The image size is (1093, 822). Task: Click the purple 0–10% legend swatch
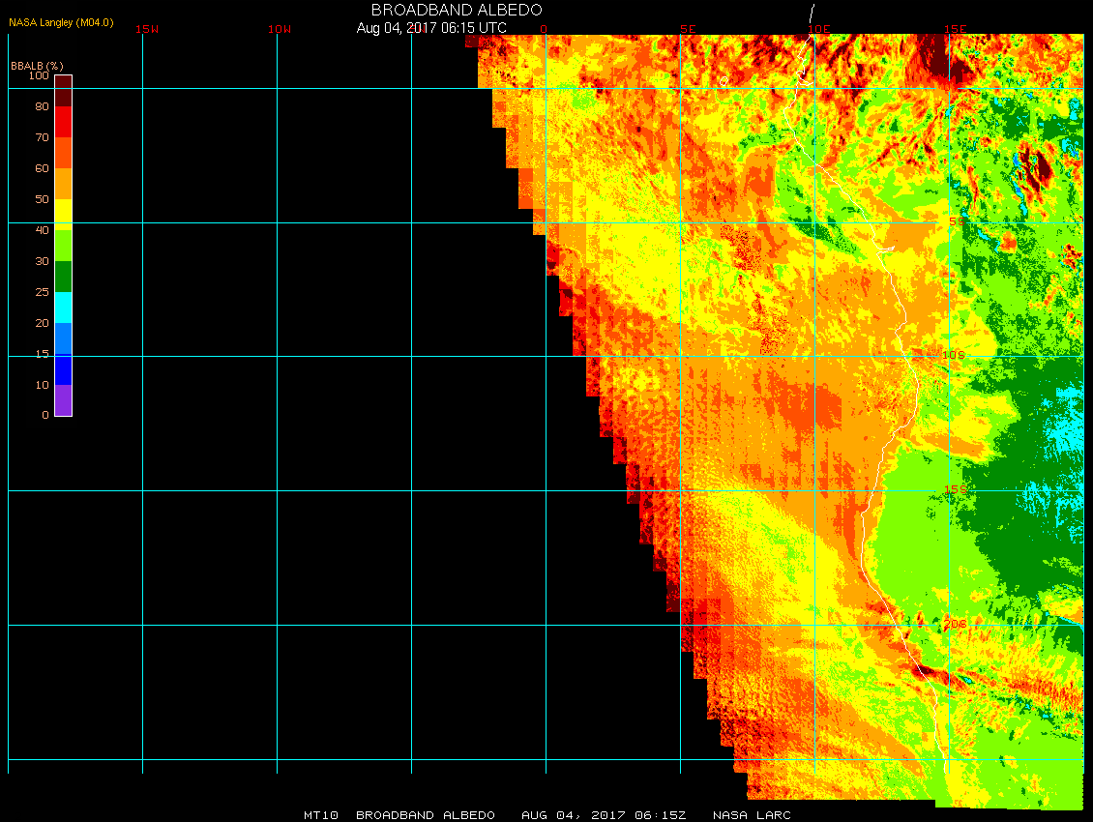pyautogui.click(x=63, y=400)
